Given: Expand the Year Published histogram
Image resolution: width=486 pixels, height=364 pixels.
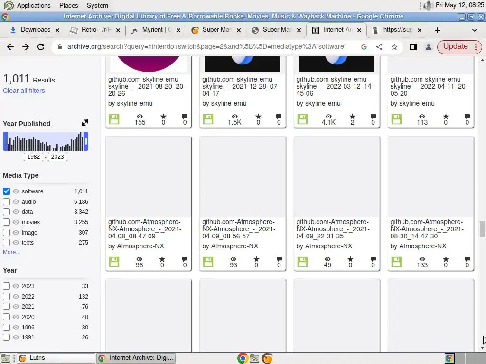Looking at the screenshot, I should coord(85,123).
